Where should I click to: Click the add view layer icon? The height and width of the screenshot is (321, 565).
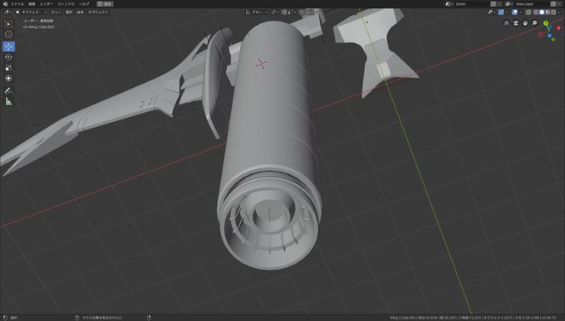(x=553, y=4)
